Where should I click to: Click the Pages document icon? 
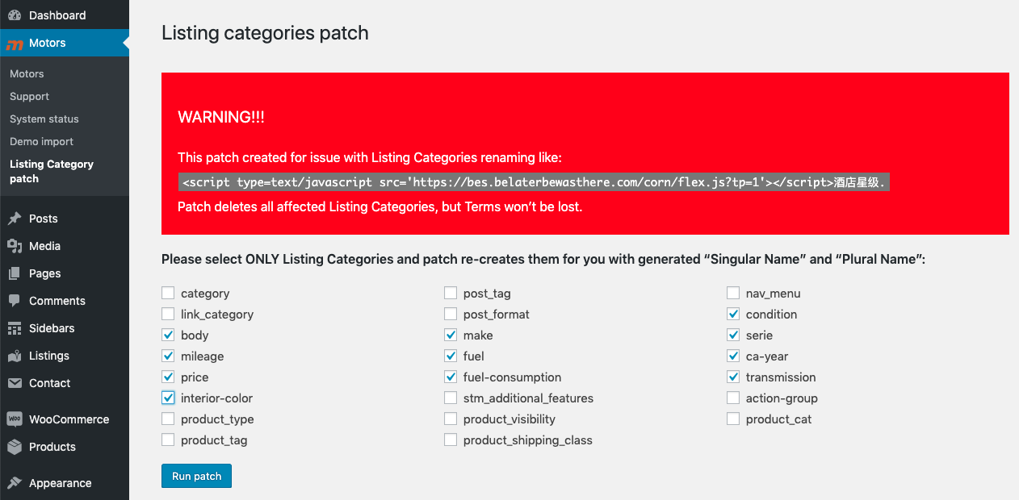[15, 273]
